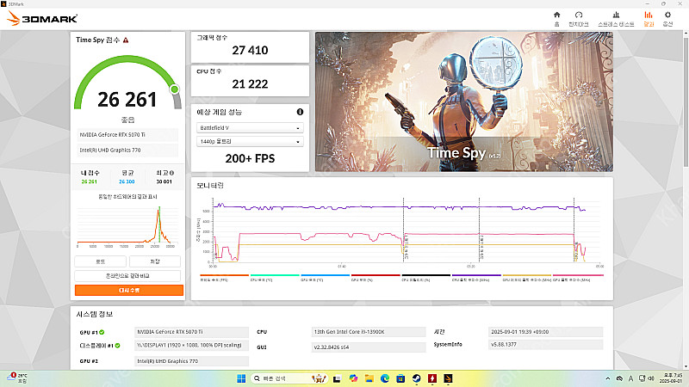Click the 3DMark logo in the header
This screenshot has height=387, width=689.
(x=42, y=18)
